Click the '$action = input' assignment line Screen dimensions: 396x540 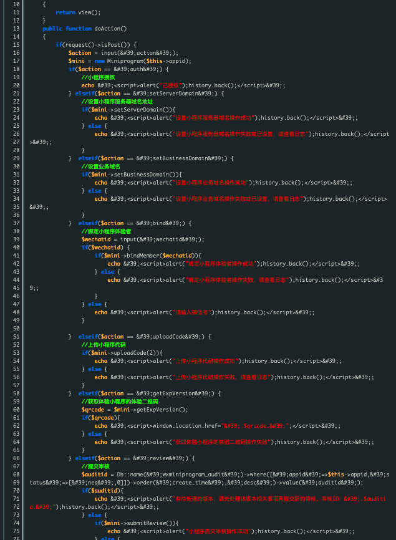123,53
